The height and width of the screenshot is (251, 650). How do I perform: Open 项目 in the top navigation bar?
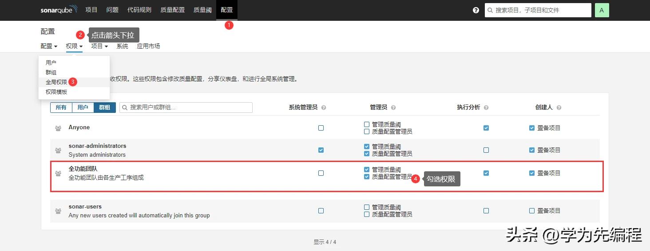pyautogui.click(x=91, y=10)
